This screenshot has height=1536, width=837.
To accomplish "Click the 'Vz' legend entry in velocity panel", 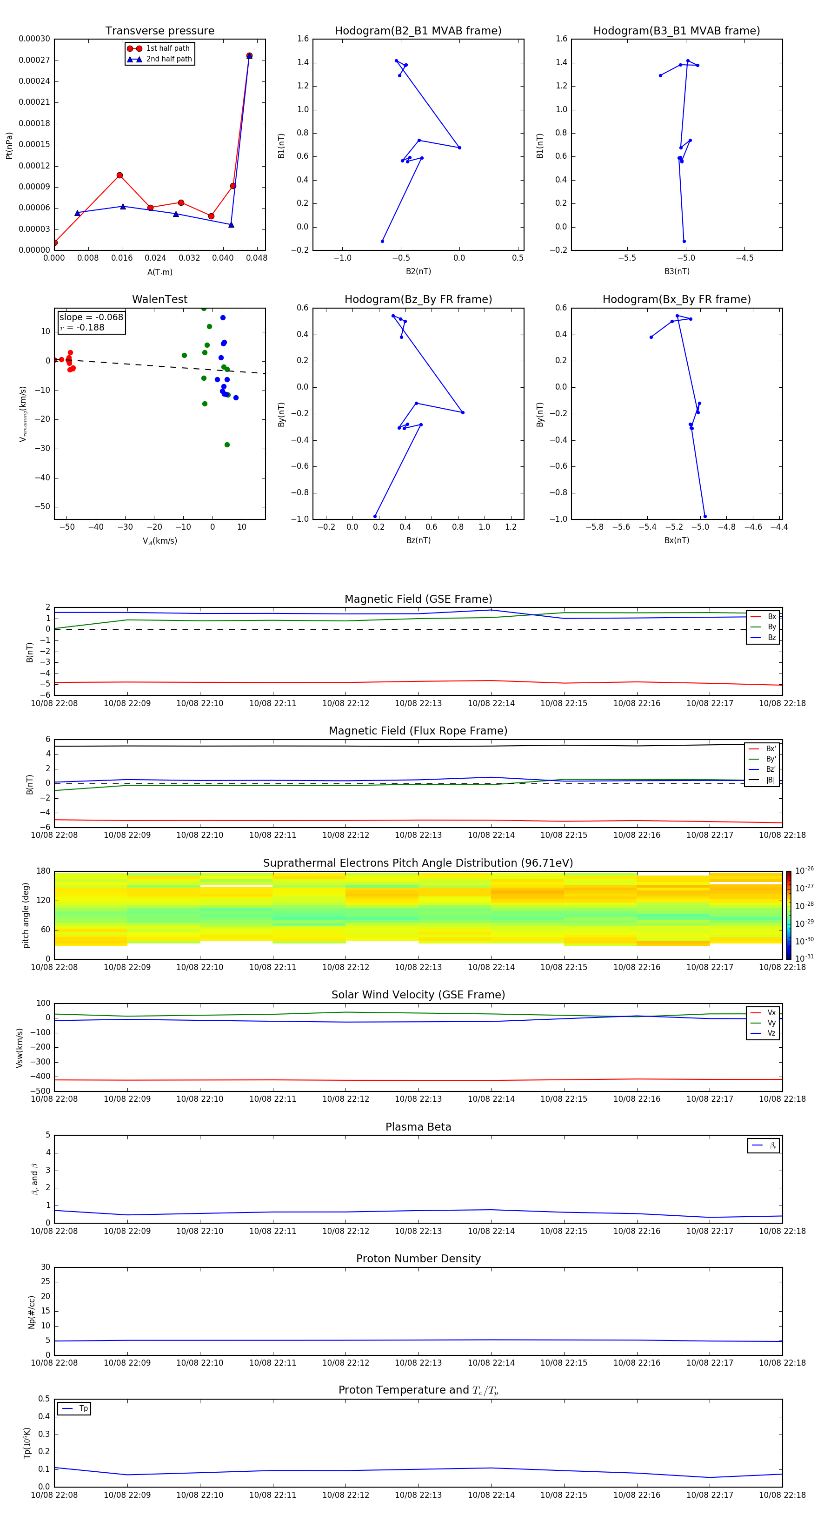I will (763, 1033).
